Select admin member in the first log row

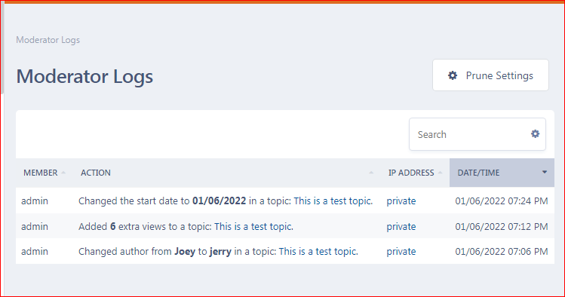35,201
